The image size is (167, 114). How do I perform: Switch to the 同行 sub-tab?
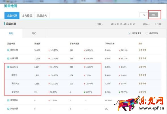(x=34, y=33)
